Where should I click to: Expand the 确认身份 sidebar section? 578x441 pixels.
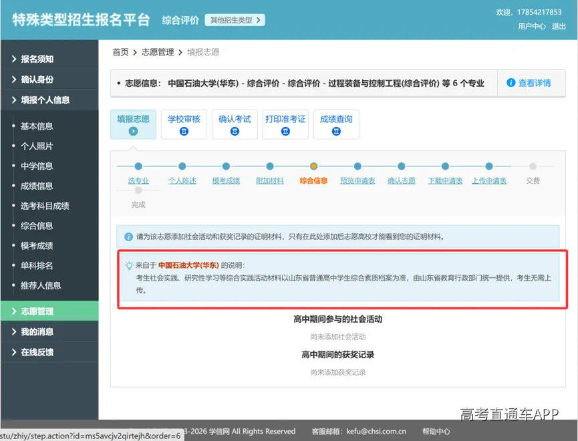click(49, 80)
